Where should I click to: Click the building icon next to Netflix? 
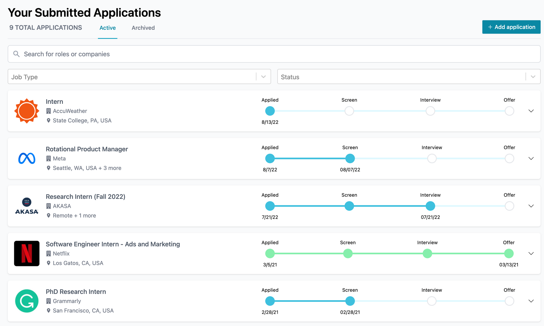[49, 253]
